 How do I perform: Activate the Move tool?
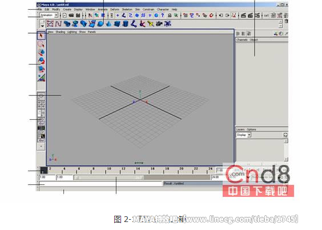41,52
